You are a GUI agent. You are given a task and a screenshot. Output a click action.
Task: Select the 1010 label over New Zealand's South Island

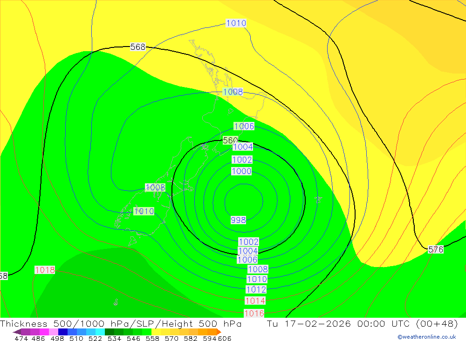pos(144,211)
